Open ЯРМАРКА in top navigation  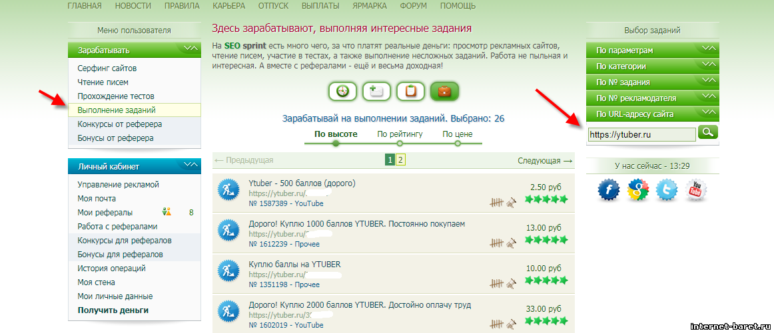point(370,6)
